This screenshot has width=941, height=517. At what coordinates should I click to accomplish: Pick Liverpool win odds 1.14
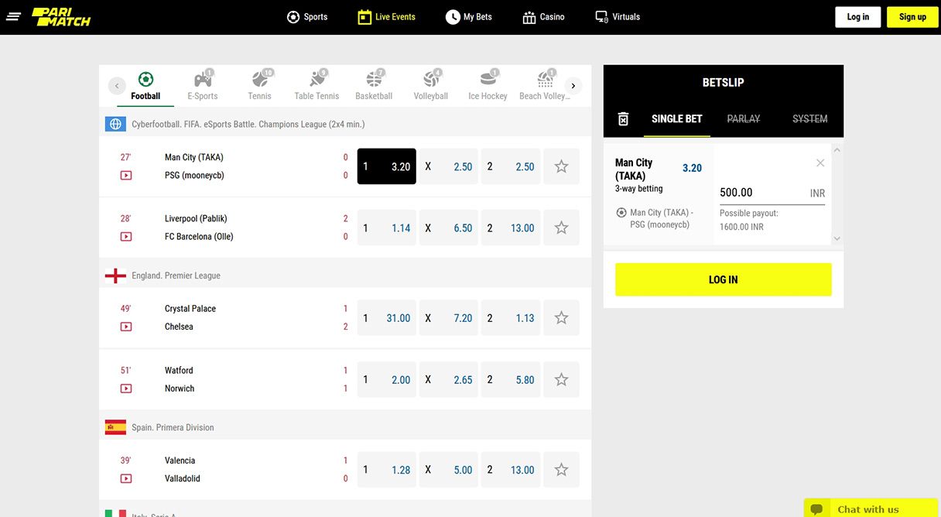[387, 228]
